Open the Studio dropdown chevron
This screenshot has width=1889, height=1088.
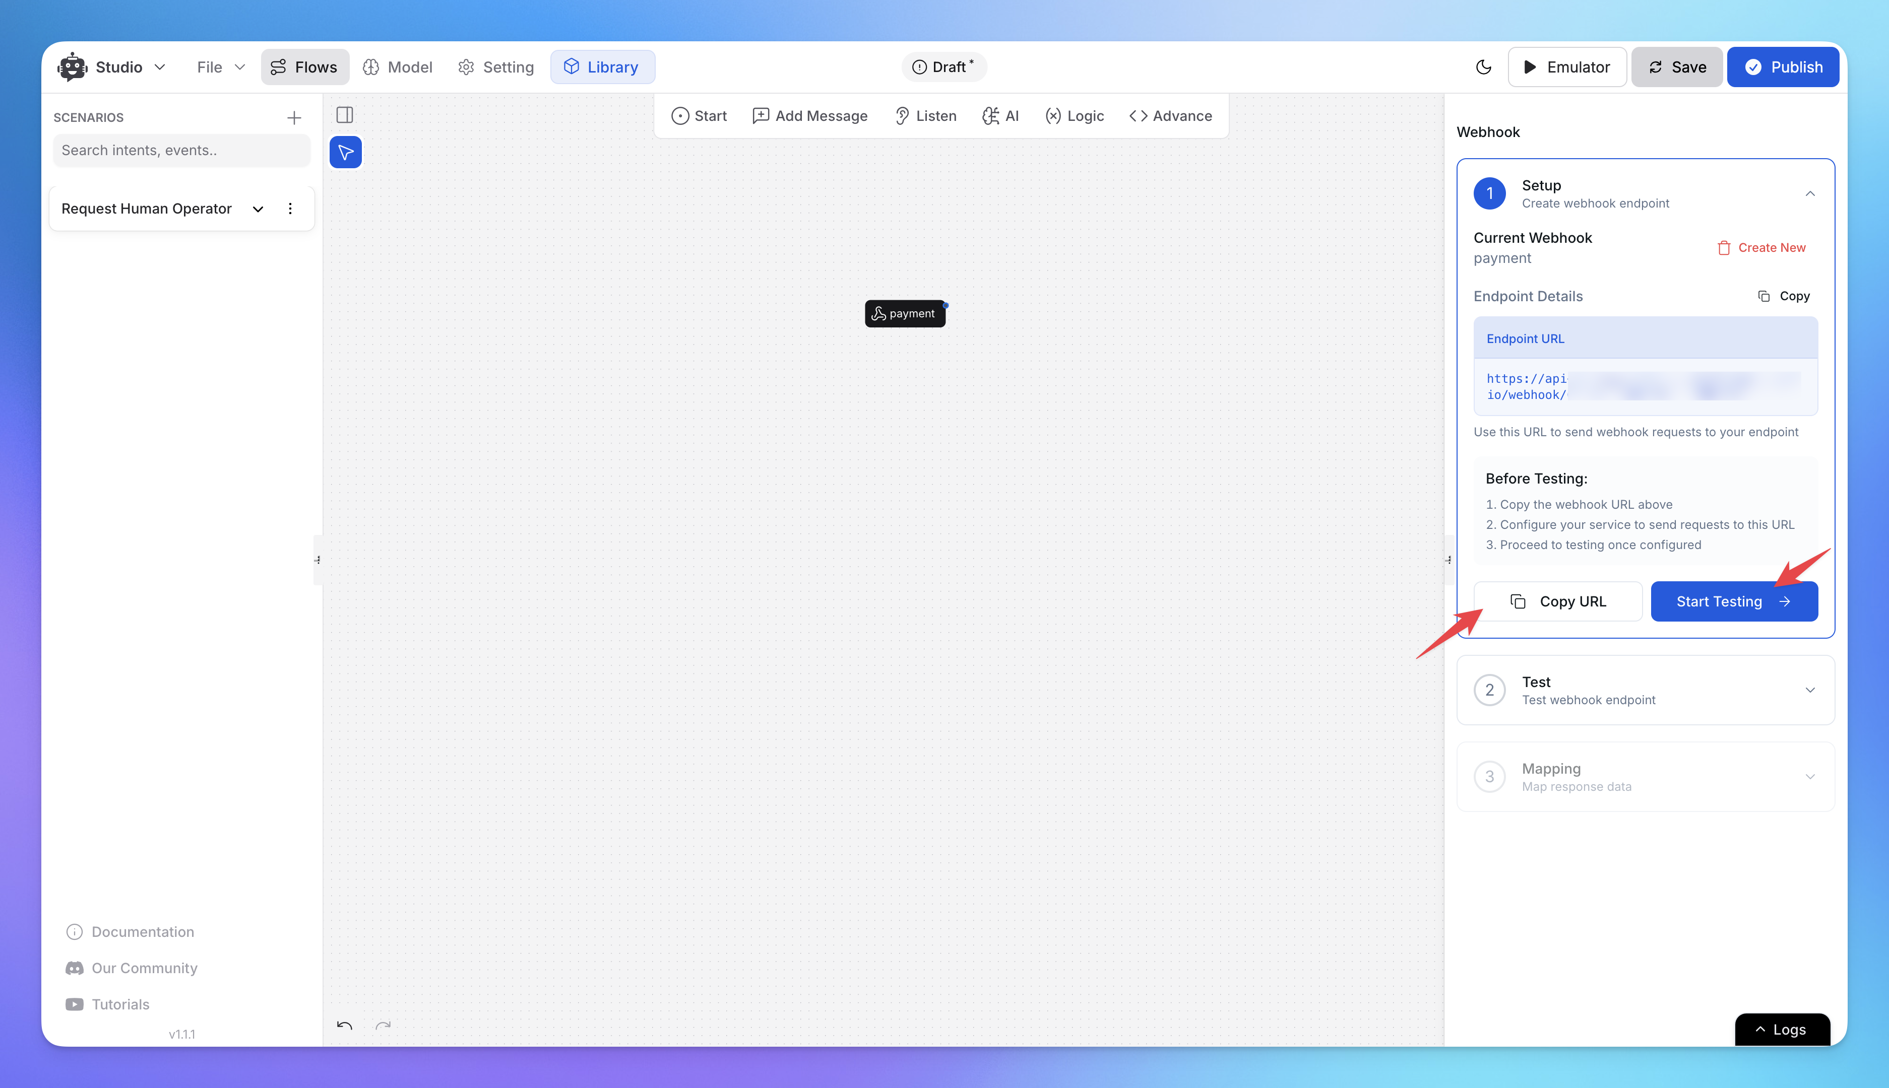point(160,67)
